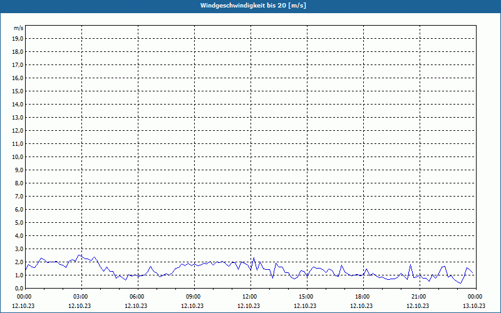Click the 06:00 time label
This screenshot has width=501, height=313.
click(x=138, y=297)
